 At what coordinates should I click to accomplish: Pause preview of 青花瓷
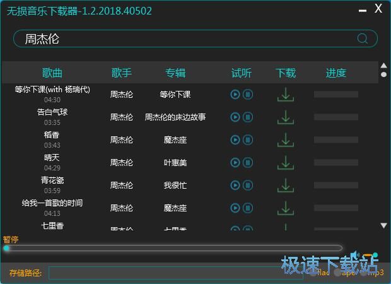248,185
